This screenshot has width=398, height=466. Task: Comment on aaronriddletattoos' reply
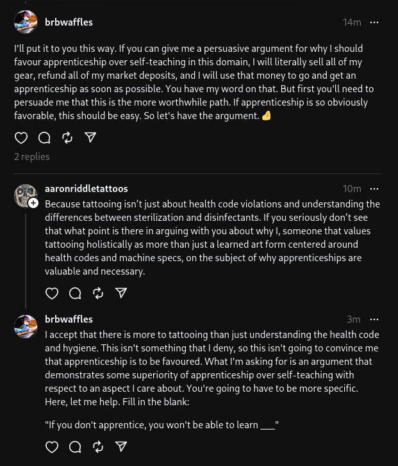coord(75,293)
